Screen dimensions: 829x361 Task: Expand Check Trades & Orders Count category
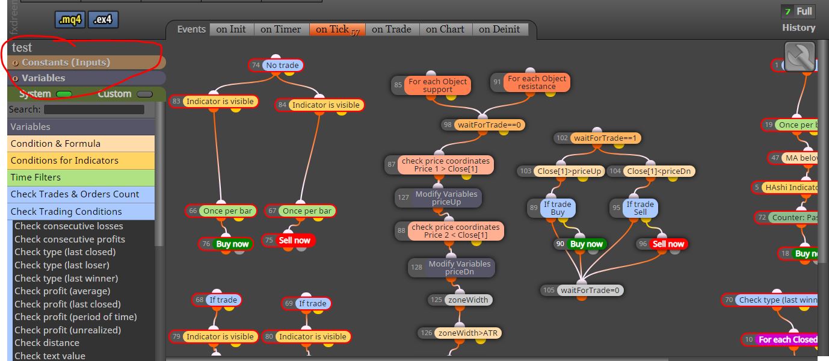81,194
